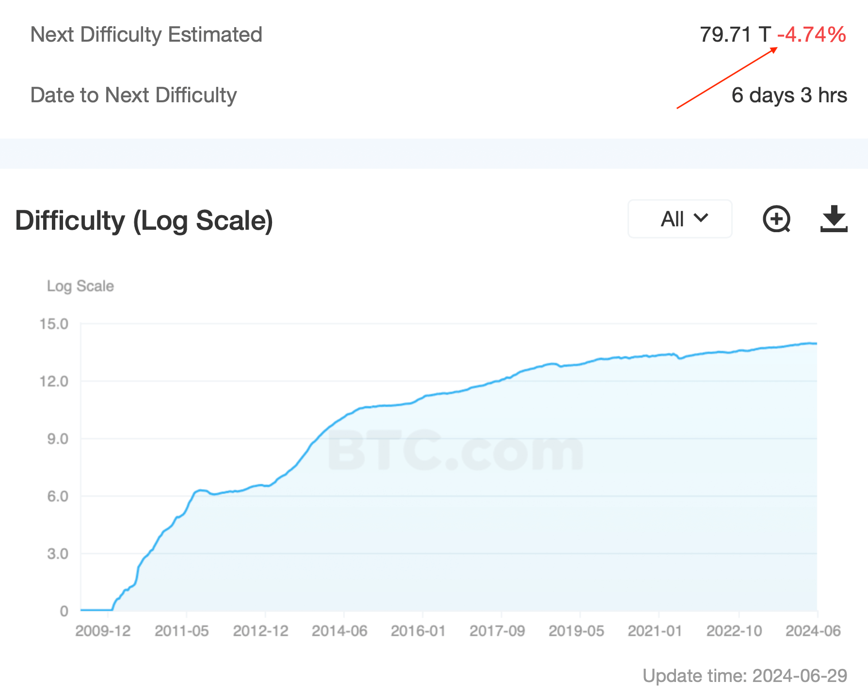Click the 79.71 T difficulty estimate
Viewport: 868px width, 697px height.
coord(735,35)
